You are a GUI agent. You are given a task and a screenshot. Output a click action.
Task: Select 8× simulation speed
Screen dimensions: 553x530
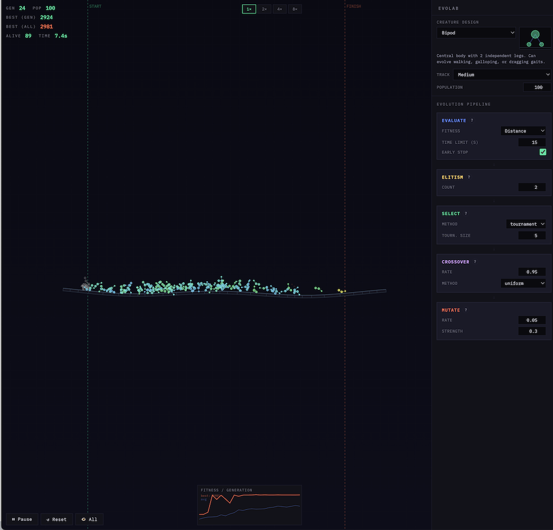point(295,9)
